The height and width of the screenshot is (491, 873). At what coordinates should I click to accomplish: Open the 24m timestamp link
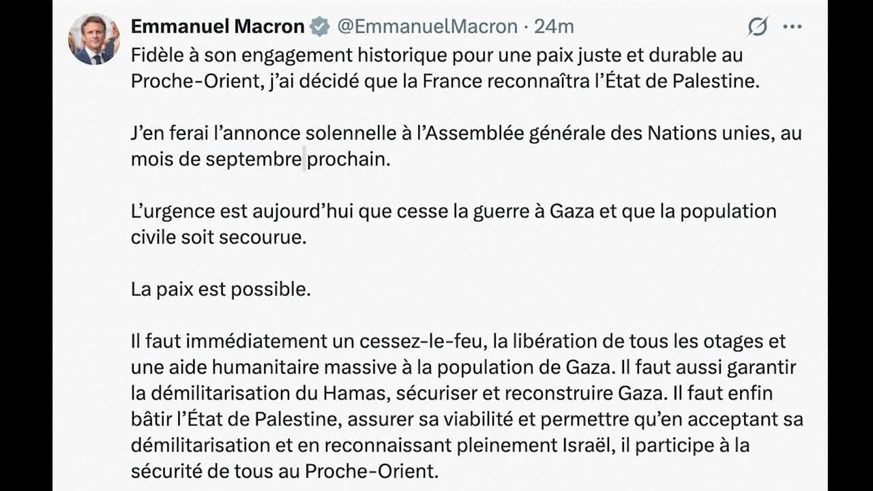click(554, 27)
